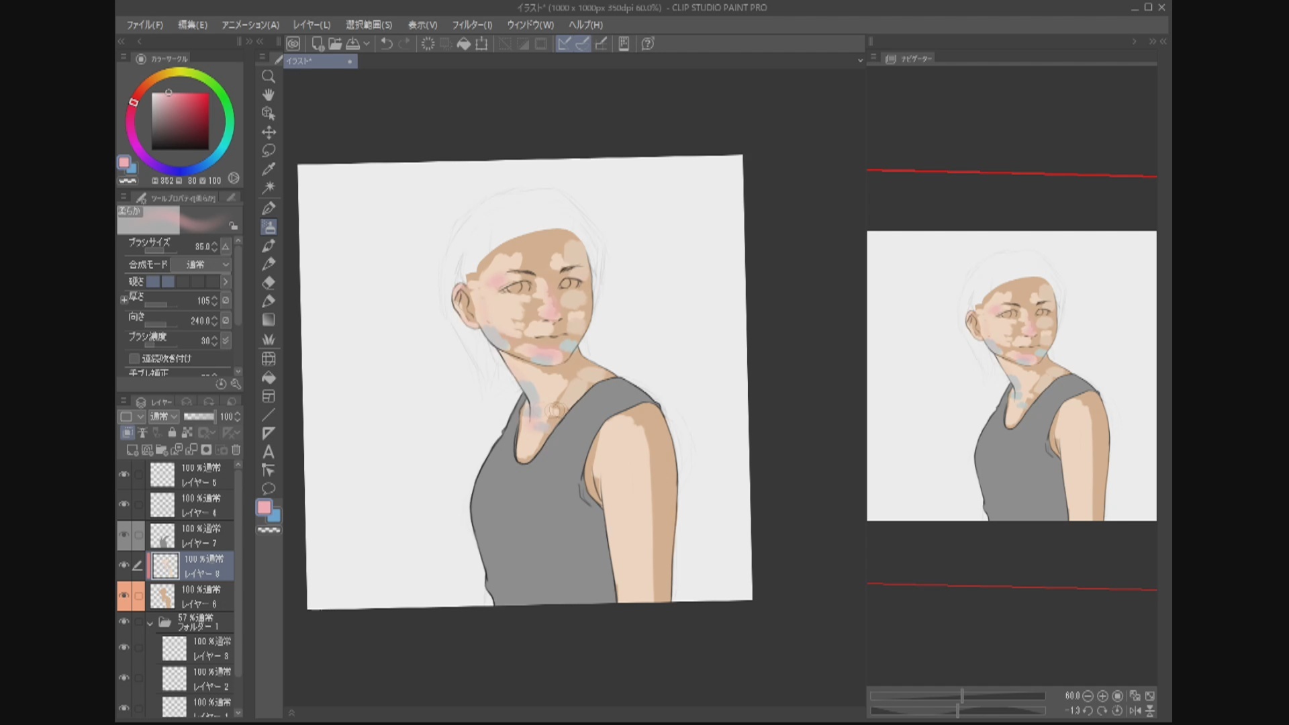This screenshot has width=1289, height=725.
Task: Click the delete layer trash button
Action: tap(236, 450)
